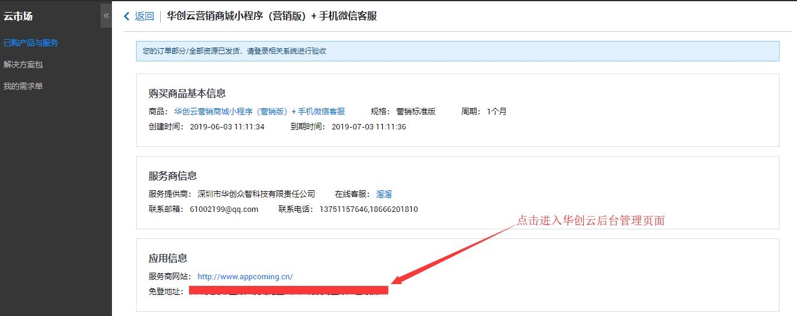Click the redacted 免登地址 link

pos(288,290)
